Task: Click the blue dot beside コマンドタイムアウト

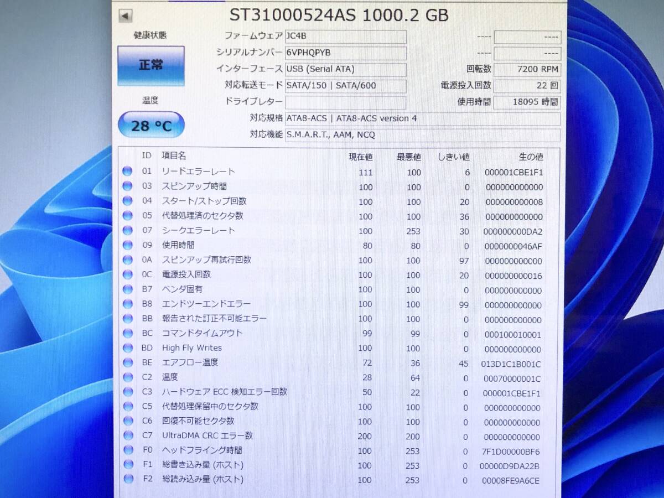Action: point(128,333)
